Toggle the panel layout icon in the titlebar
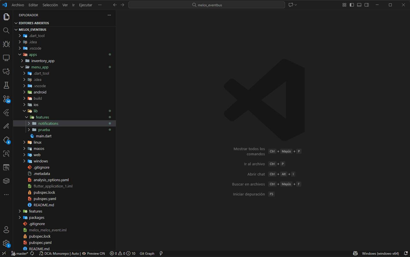The height and width of the screenshot is (257, 410). [x=359, y=5]
